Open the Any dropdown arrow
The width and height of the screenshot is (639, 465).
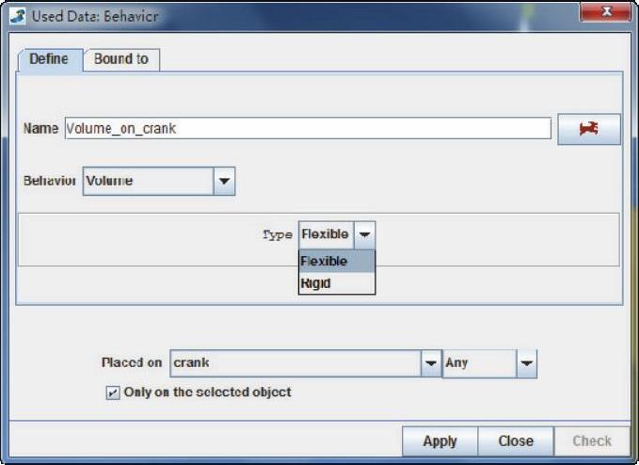tap(527, 362)
